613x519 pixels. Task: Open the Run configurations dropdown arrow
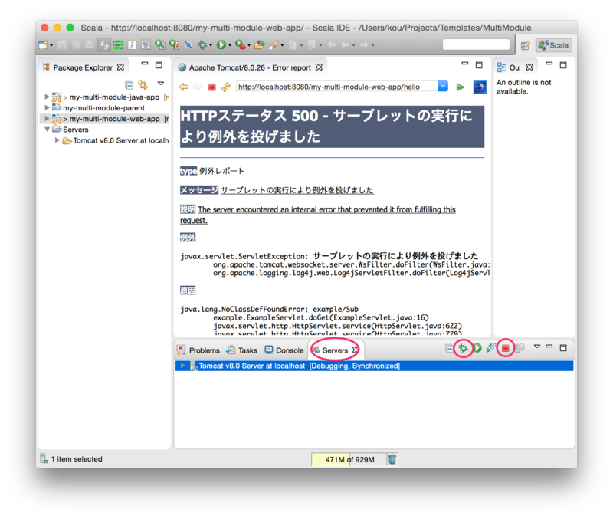coord(229,45)
